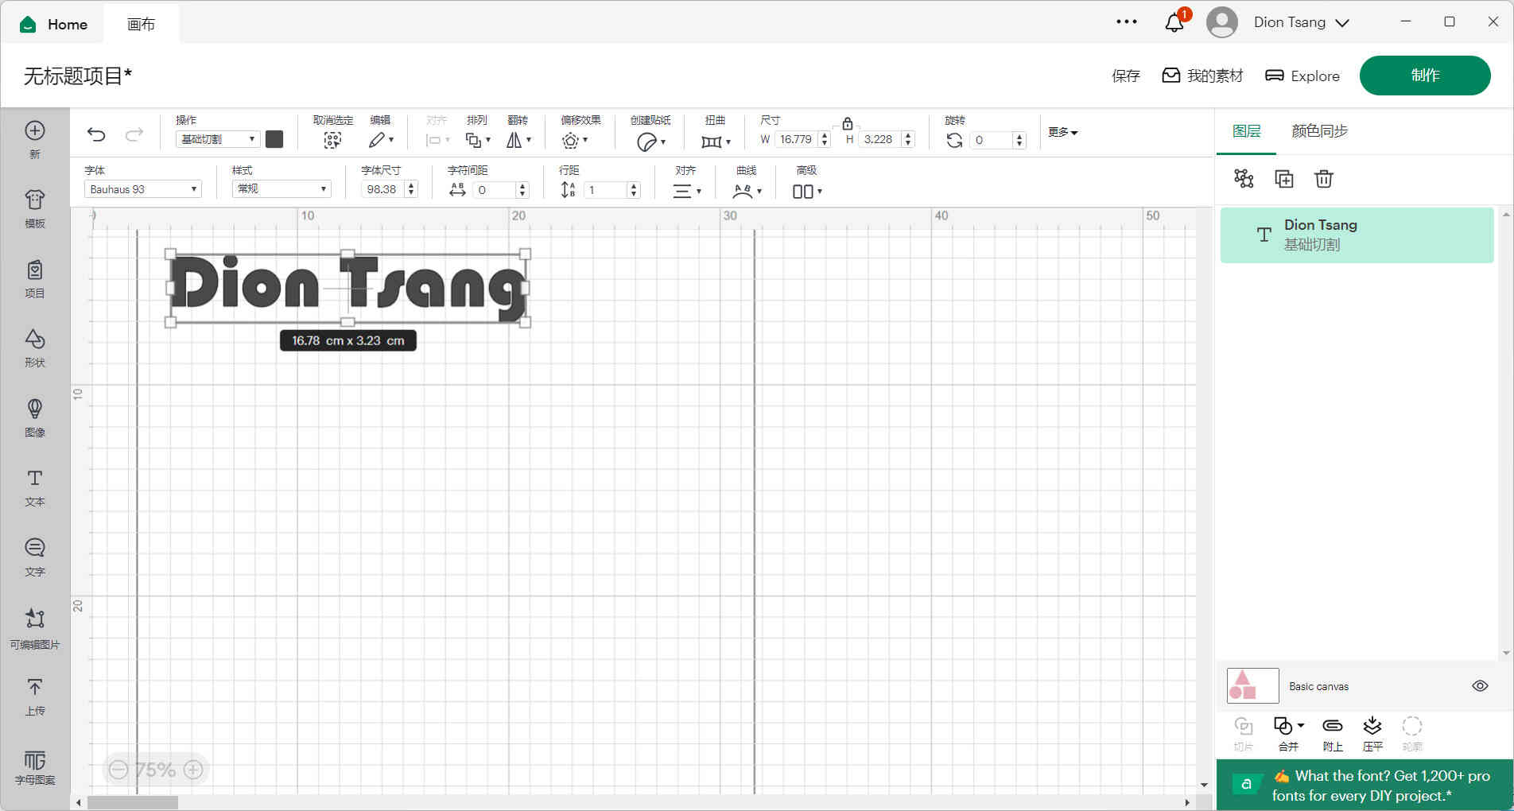Open the Phrases speech bubble icon
Viewport: 1514px width, 811px height.
pyautogui.click(x=35, y=547)
